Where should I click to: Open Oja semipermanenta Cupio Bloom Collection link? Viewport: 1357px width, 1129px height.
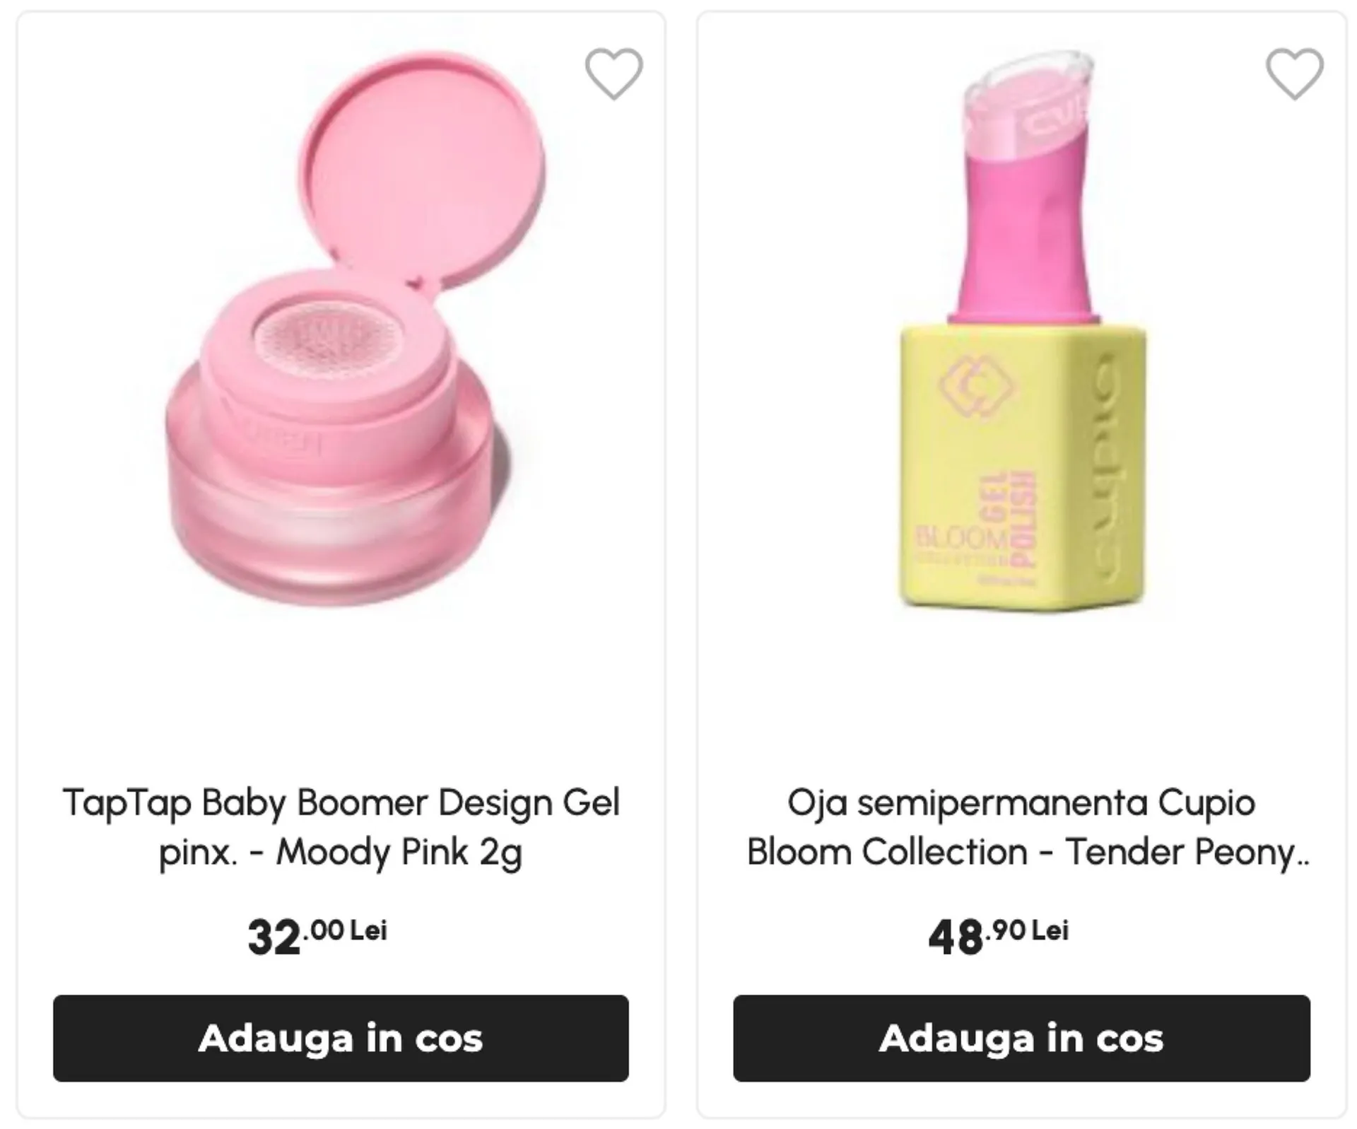coord(1021,803)
